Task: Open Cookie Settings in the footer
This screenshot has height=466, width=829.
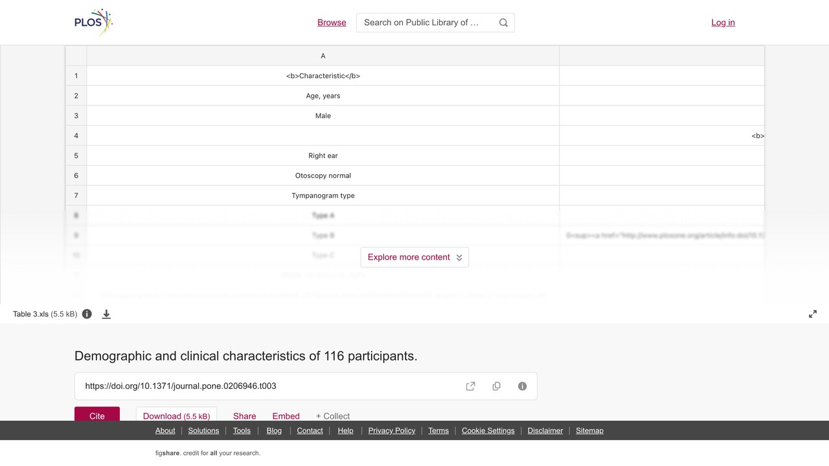Action: click(488, 430)
